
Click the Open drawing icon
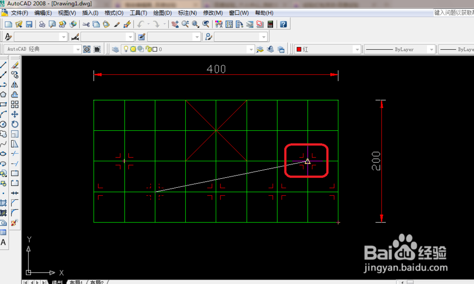coord(19,24)
